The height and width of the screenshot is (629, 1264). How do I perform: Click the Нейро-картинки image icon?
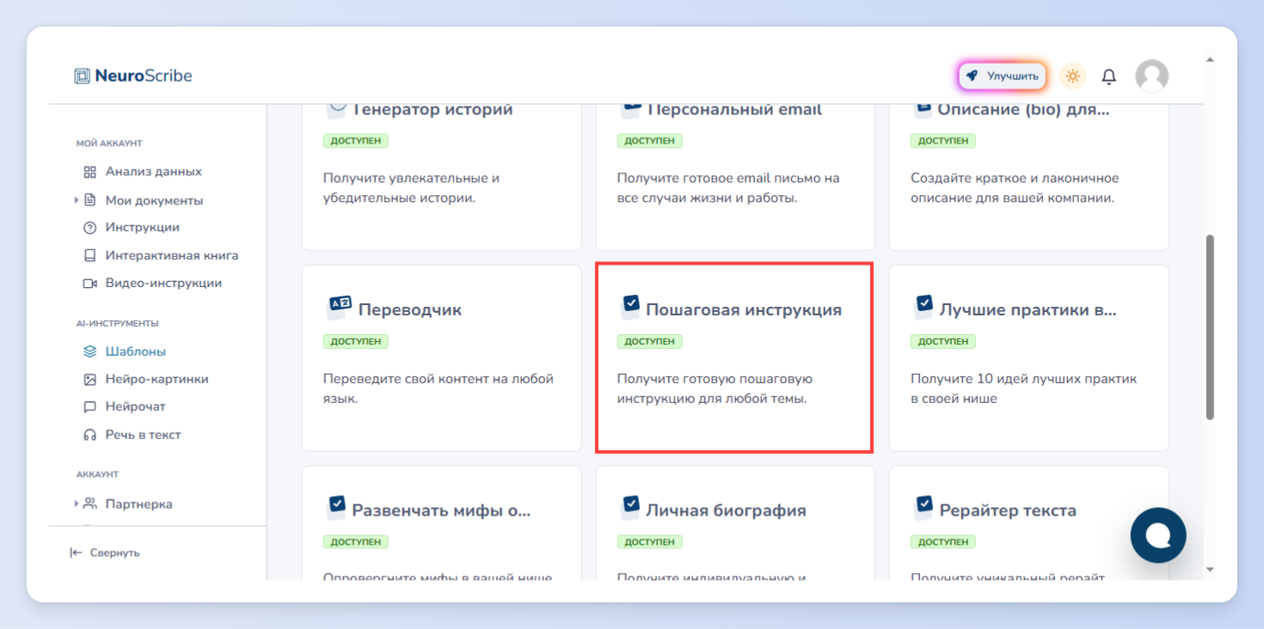(x=89, y=379)
